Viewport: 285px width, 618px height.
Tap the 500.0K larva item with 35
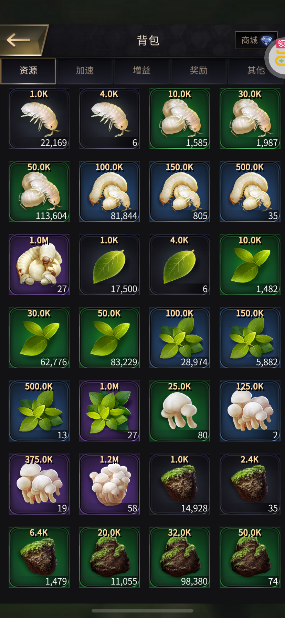[250, 192]
